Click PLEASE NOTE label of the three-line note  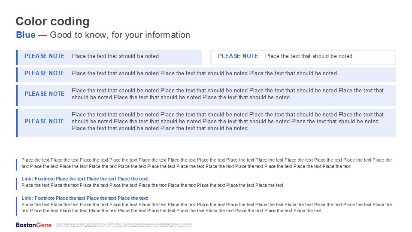[44, 122]
